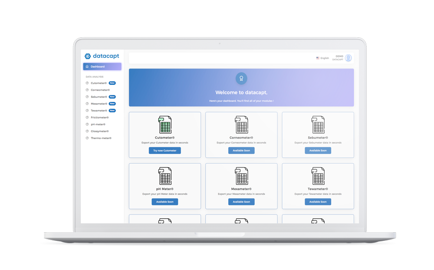Click Available Soon button under Tewameter
The image size is (434, 270).
tap(318, 202)
